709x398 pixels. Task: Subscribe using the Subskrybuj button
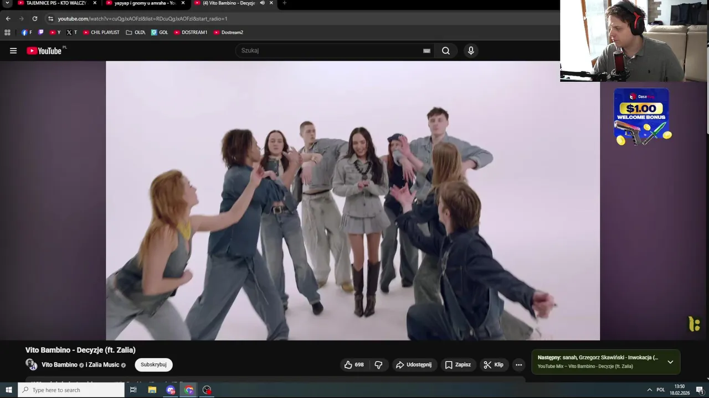tap(153, 365)
